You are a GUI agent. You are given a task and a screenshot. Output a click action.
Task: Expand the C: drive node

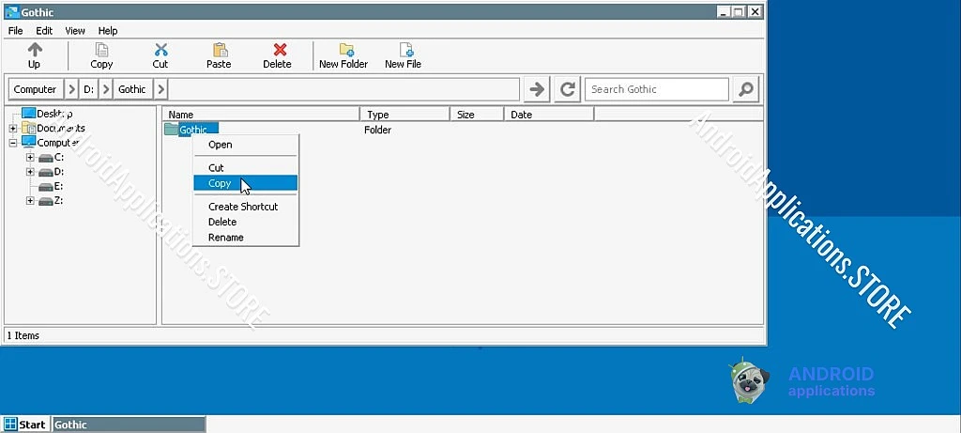pos(30,158)
